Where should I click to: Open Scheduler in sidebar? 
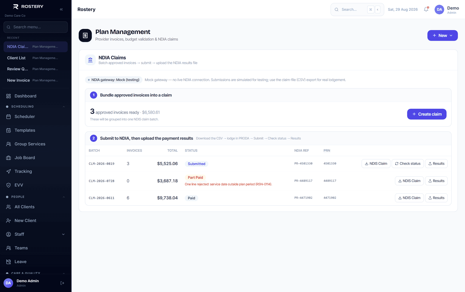36,117
